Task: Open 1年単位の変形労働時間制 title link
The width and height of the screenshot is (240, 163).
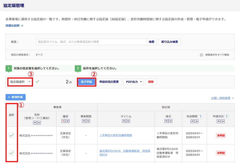Action: point(116,135)
